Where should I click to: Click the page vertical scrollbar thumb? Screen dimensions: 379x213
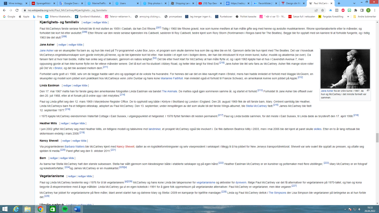[x=377, y=138]
